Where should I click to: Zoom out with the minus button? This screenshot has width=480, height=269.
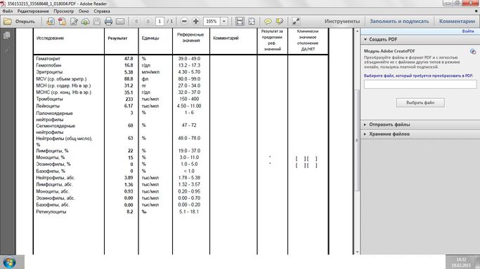coord(184,21)
